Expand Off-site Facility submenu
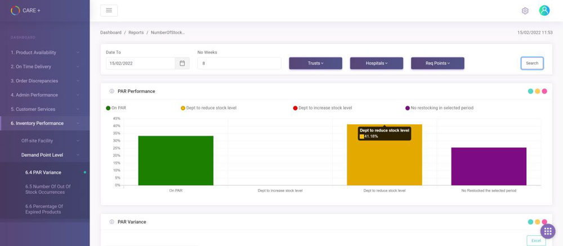563x246 pixels. (45, 141)
